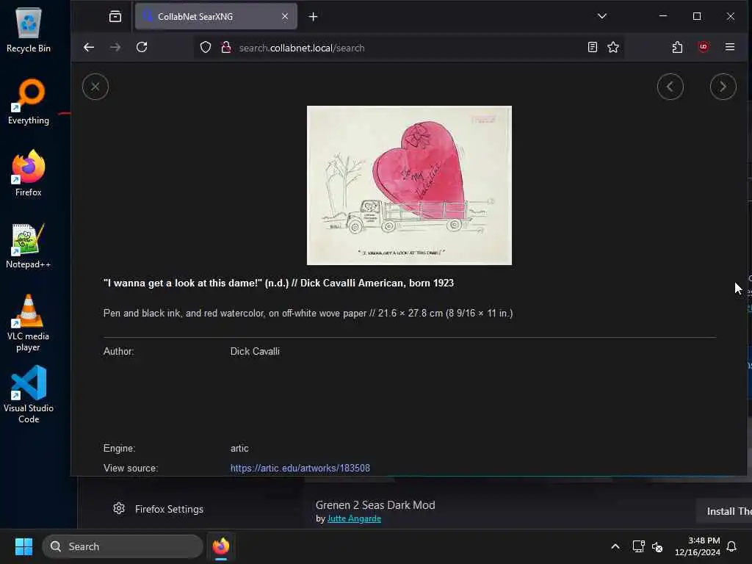
Task: Click the taskbar Search box
Action: point(123,546)
